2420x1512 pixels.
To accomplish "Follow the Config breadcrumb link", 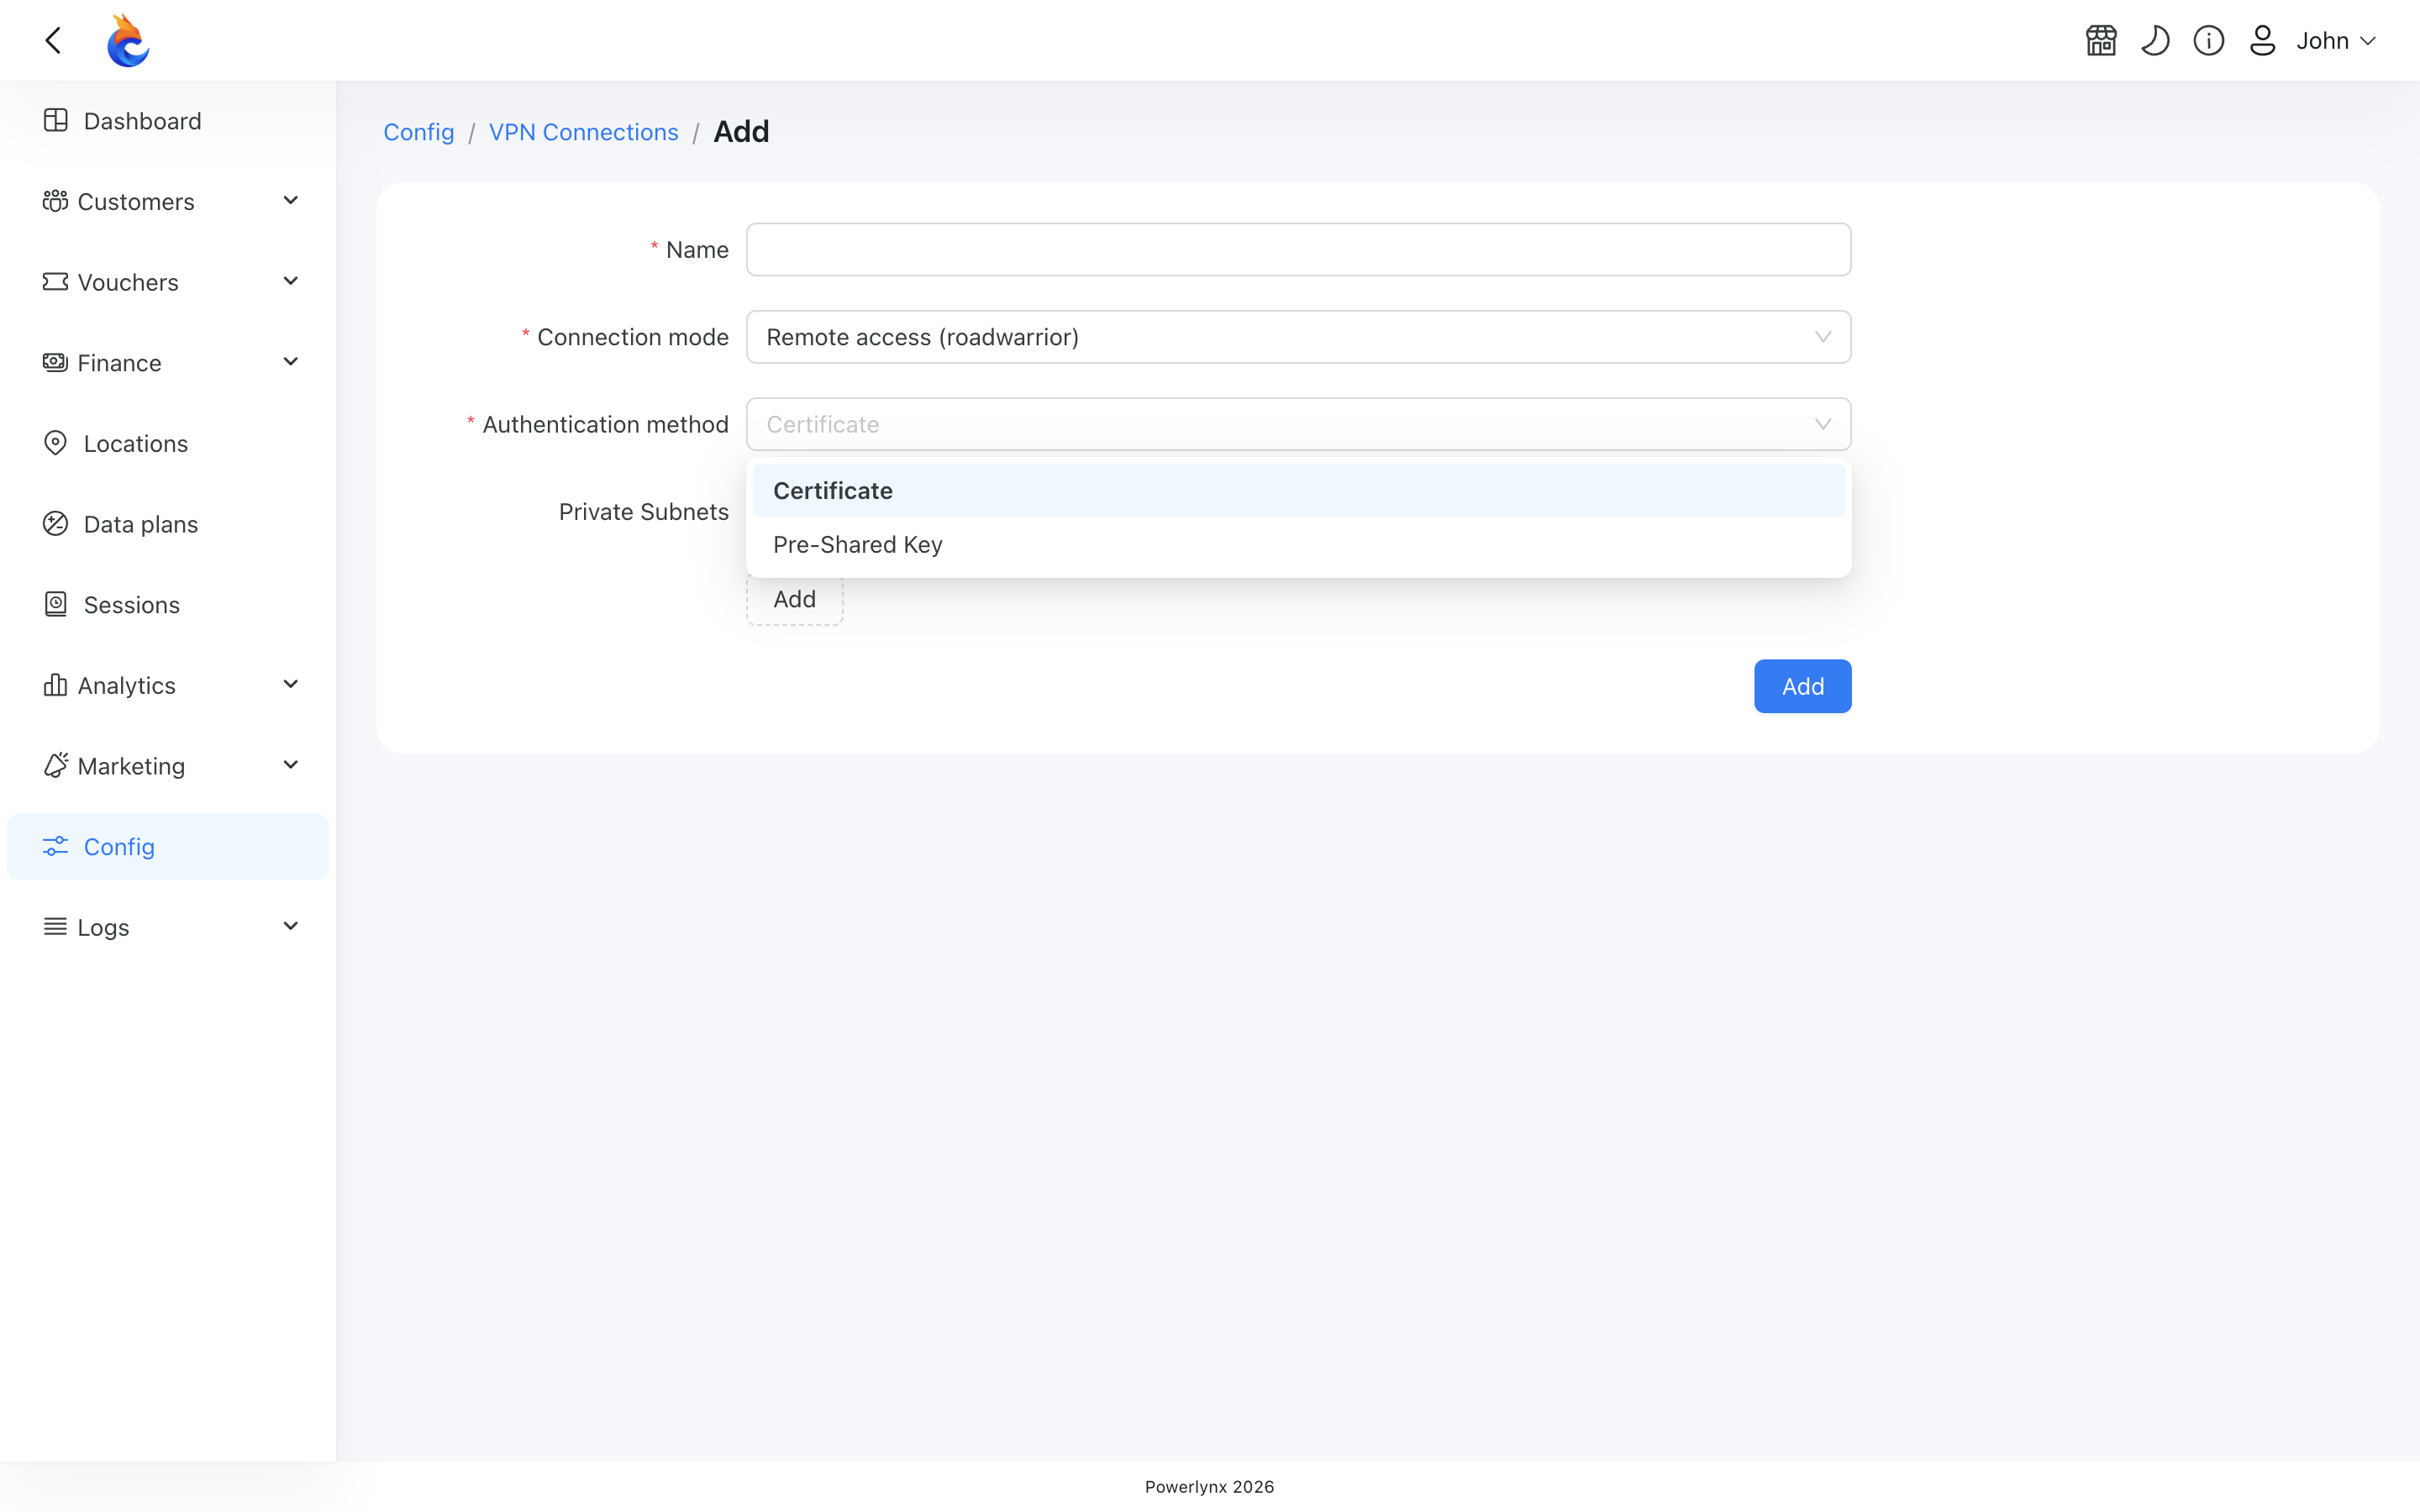I will coord(419,132).
